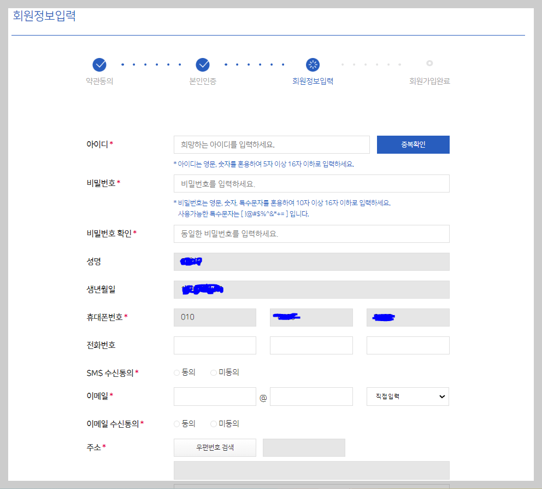Click the 약관동의 completed checkmark icon
Screen dimensions: 542x489
99,65
